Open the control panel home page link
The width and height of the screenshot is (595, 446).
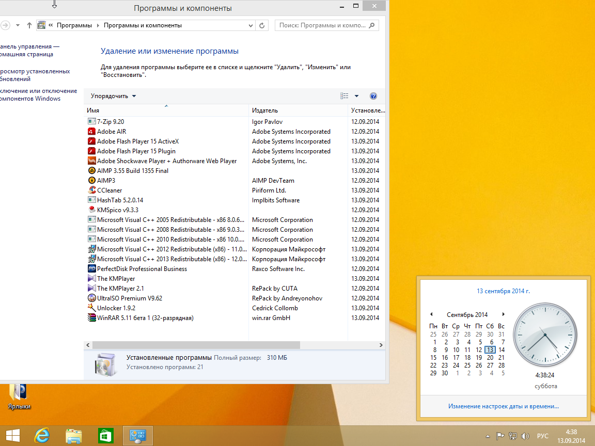pos(29,51)
